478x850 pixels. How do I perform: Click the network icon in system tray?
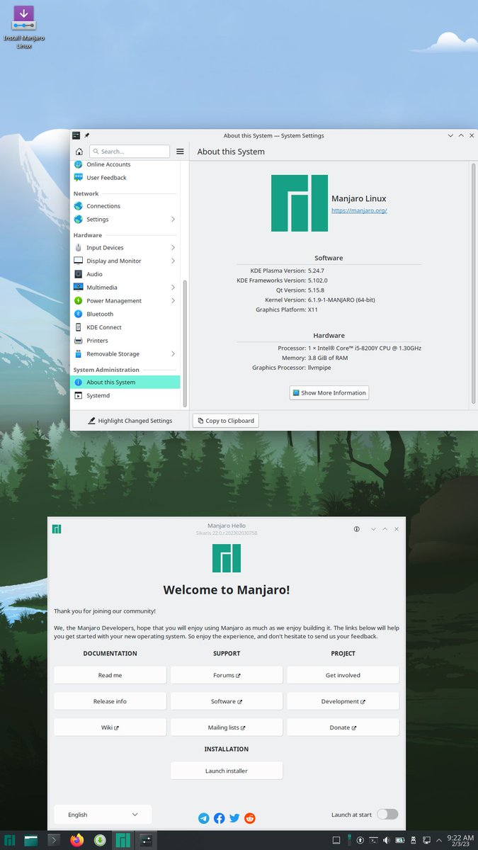coord(426,840)
